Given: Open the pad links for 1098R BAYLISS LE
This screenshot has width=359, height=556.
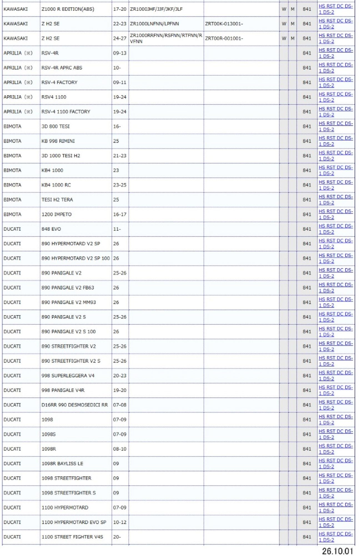Looking at the screenshot, I should pyautogui.click(x=336, y=464).
